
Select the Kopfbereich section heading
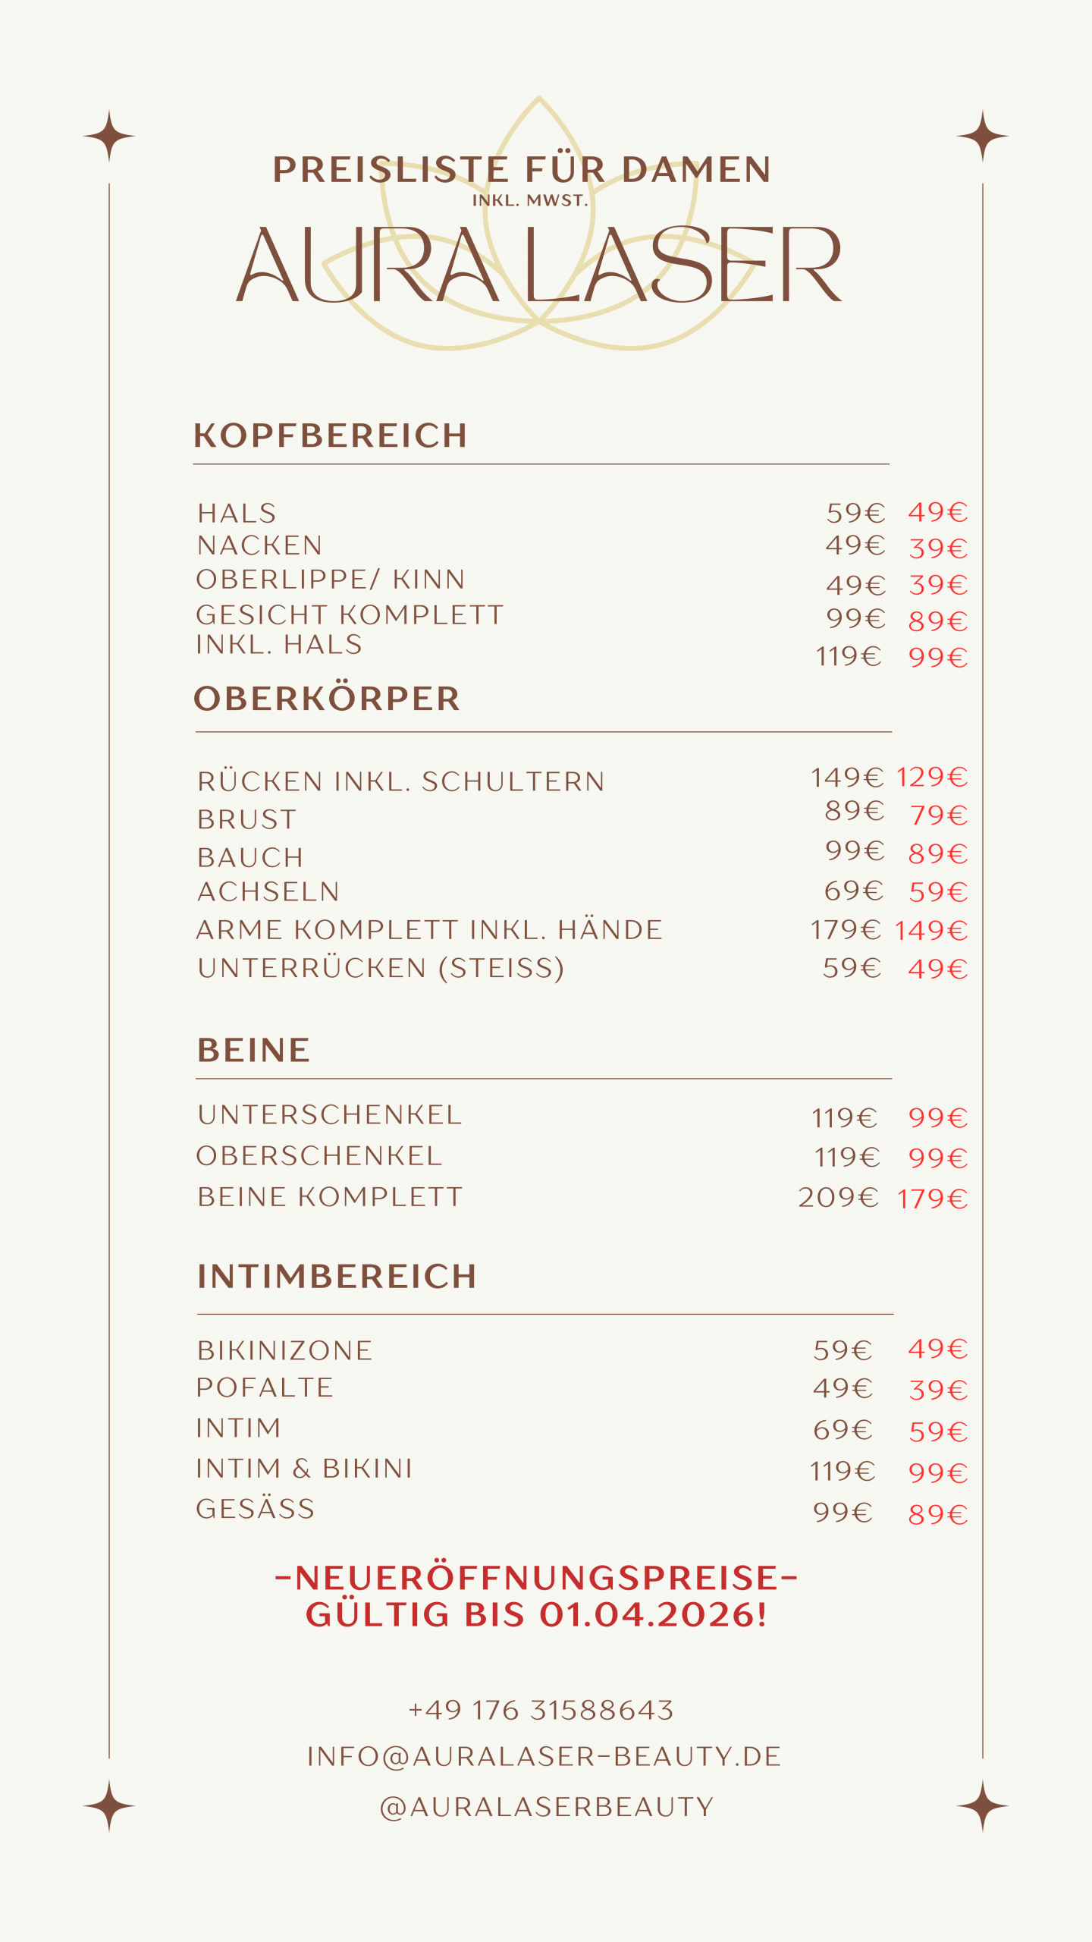tap(330, 435)
